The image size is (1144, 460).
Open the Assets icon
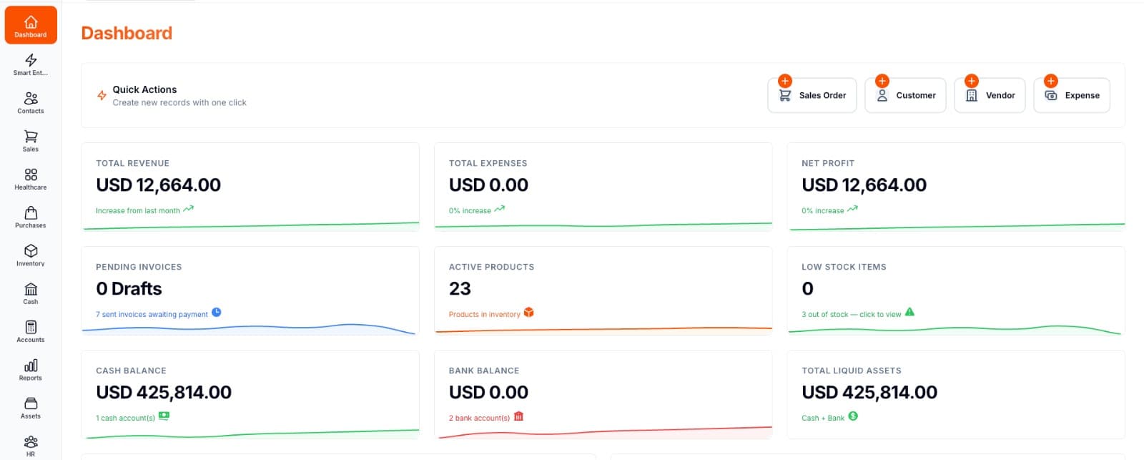30,403
